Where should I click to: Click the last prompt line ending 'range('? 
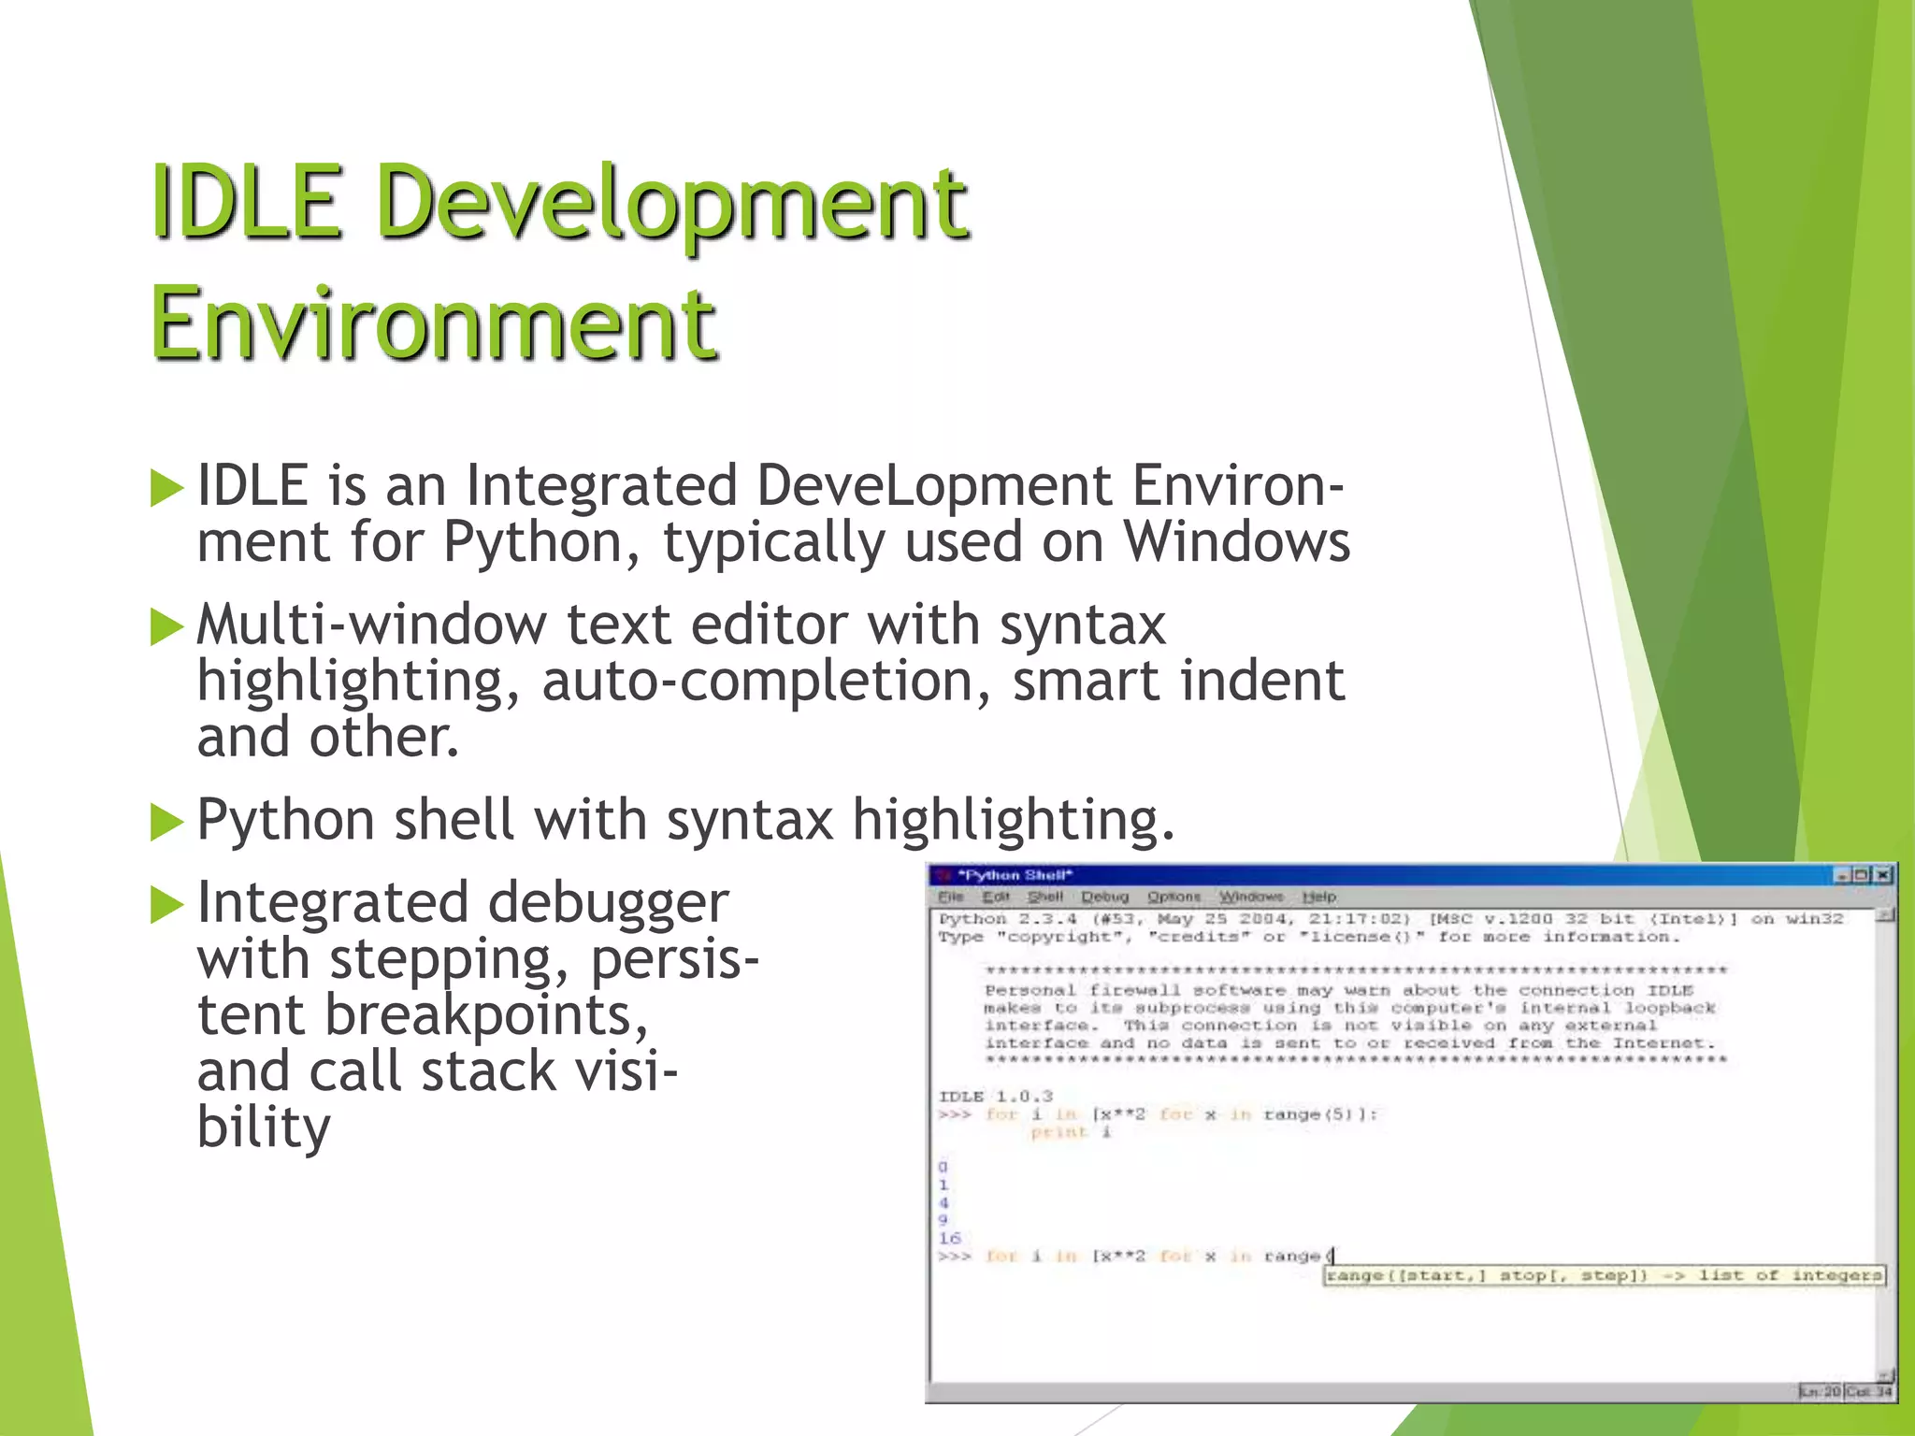click(1136, 1256)
